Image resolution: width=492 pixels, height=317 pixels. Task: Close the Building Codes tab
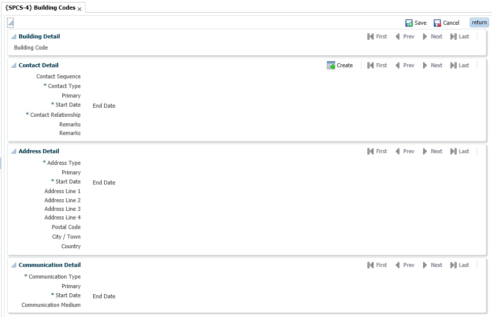79,9
